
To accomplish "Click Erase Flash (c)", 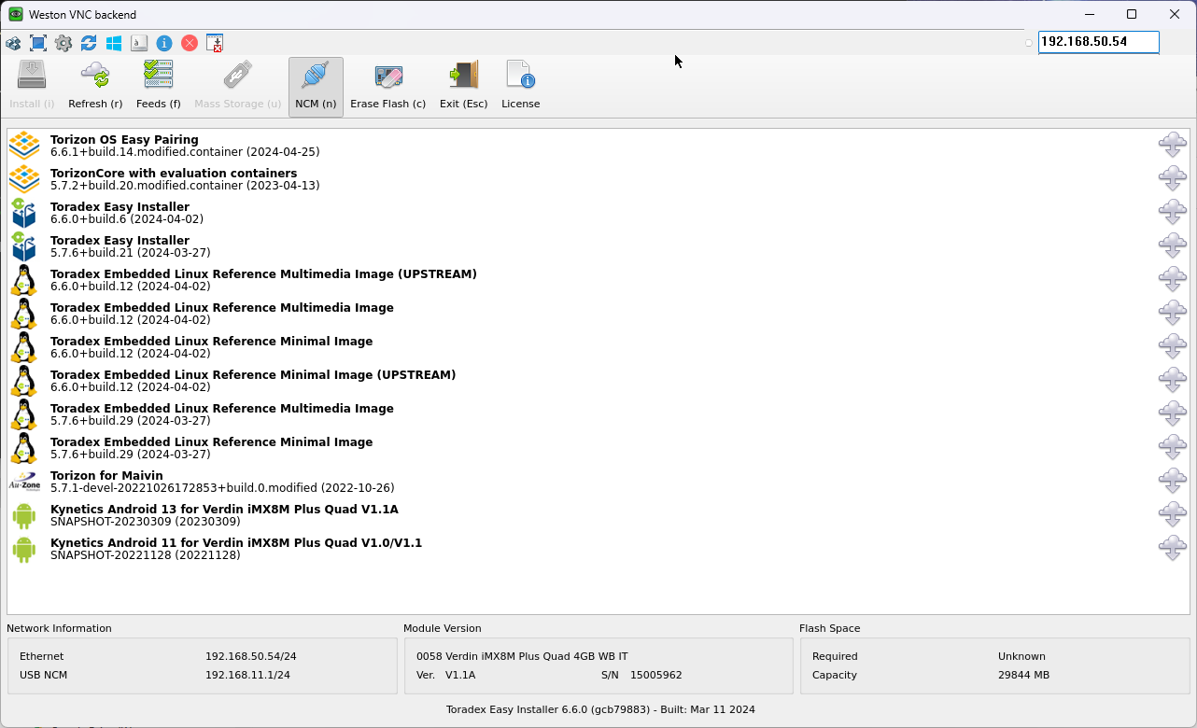I will pyautogui.click(x=388, y=86).
